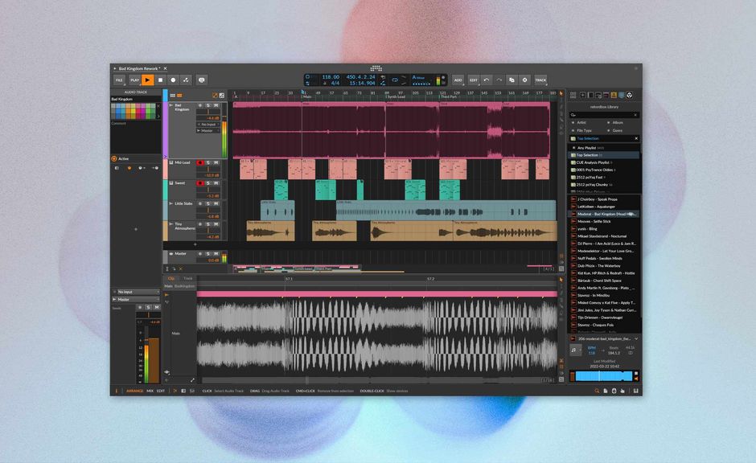The height and width of the screenshot is (463, 756).
Task: Click the delete (X circle) icon in the toolbar
Action: (525, 80)
